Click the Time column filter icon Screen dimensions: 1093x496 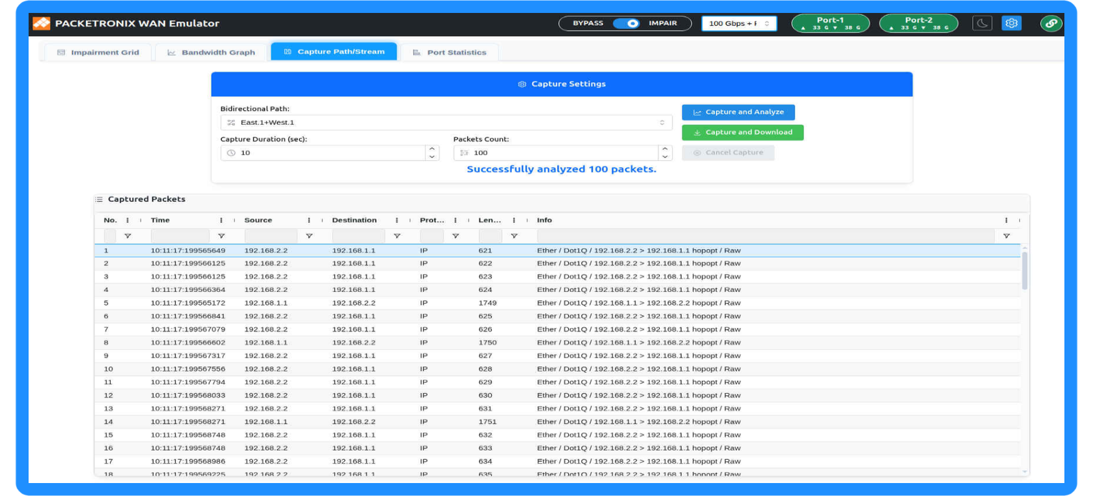(221, 236)
